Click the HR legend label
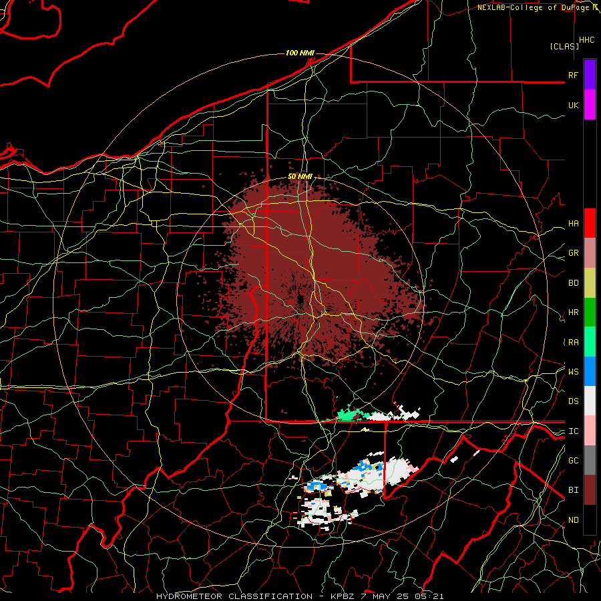The image size is (601, 601). [x=573, y=313]
